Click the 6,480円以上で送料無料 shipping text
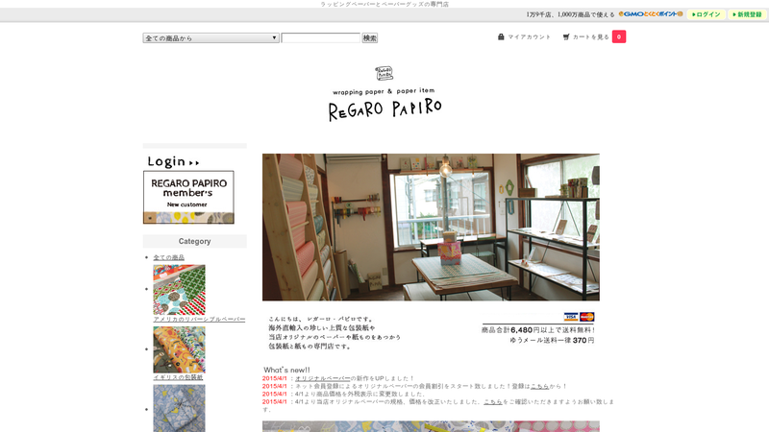This screenshot has width=769, height=432. coord(538,330)
